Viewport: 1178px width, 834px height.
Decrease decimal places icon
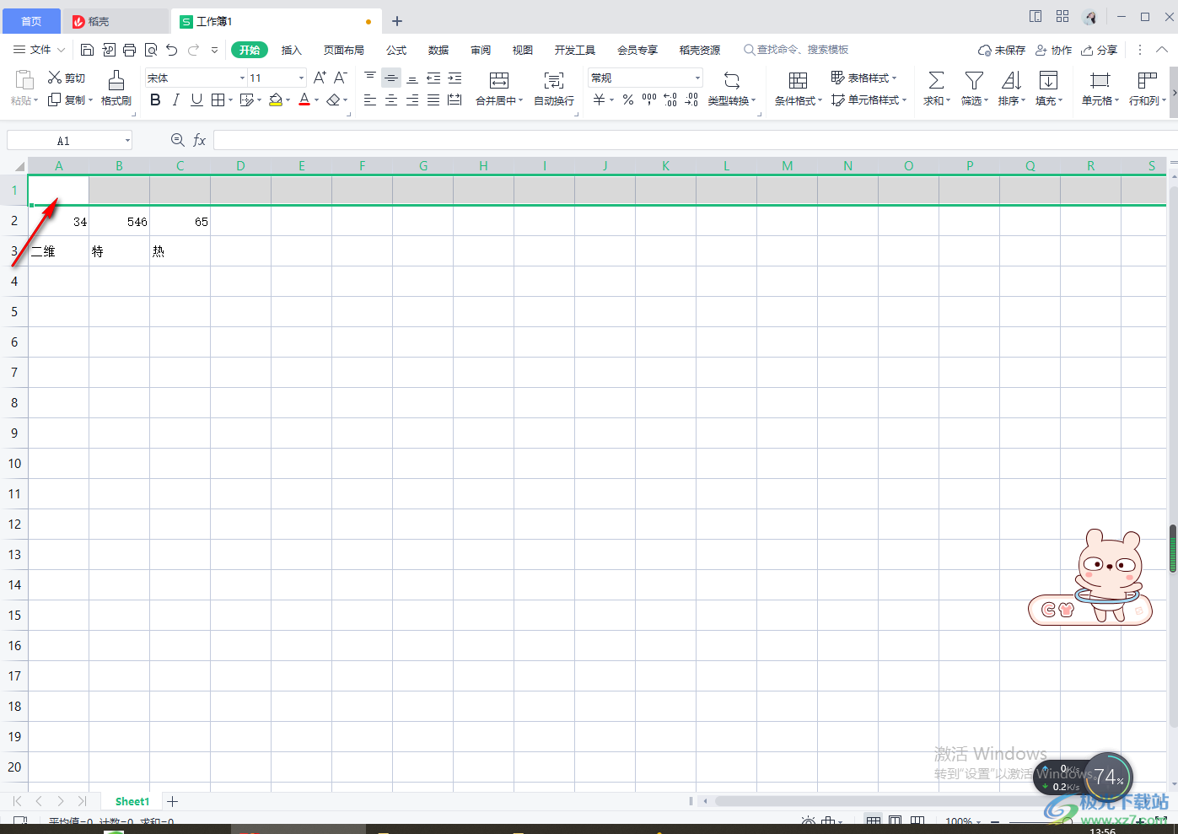[691, 100]
